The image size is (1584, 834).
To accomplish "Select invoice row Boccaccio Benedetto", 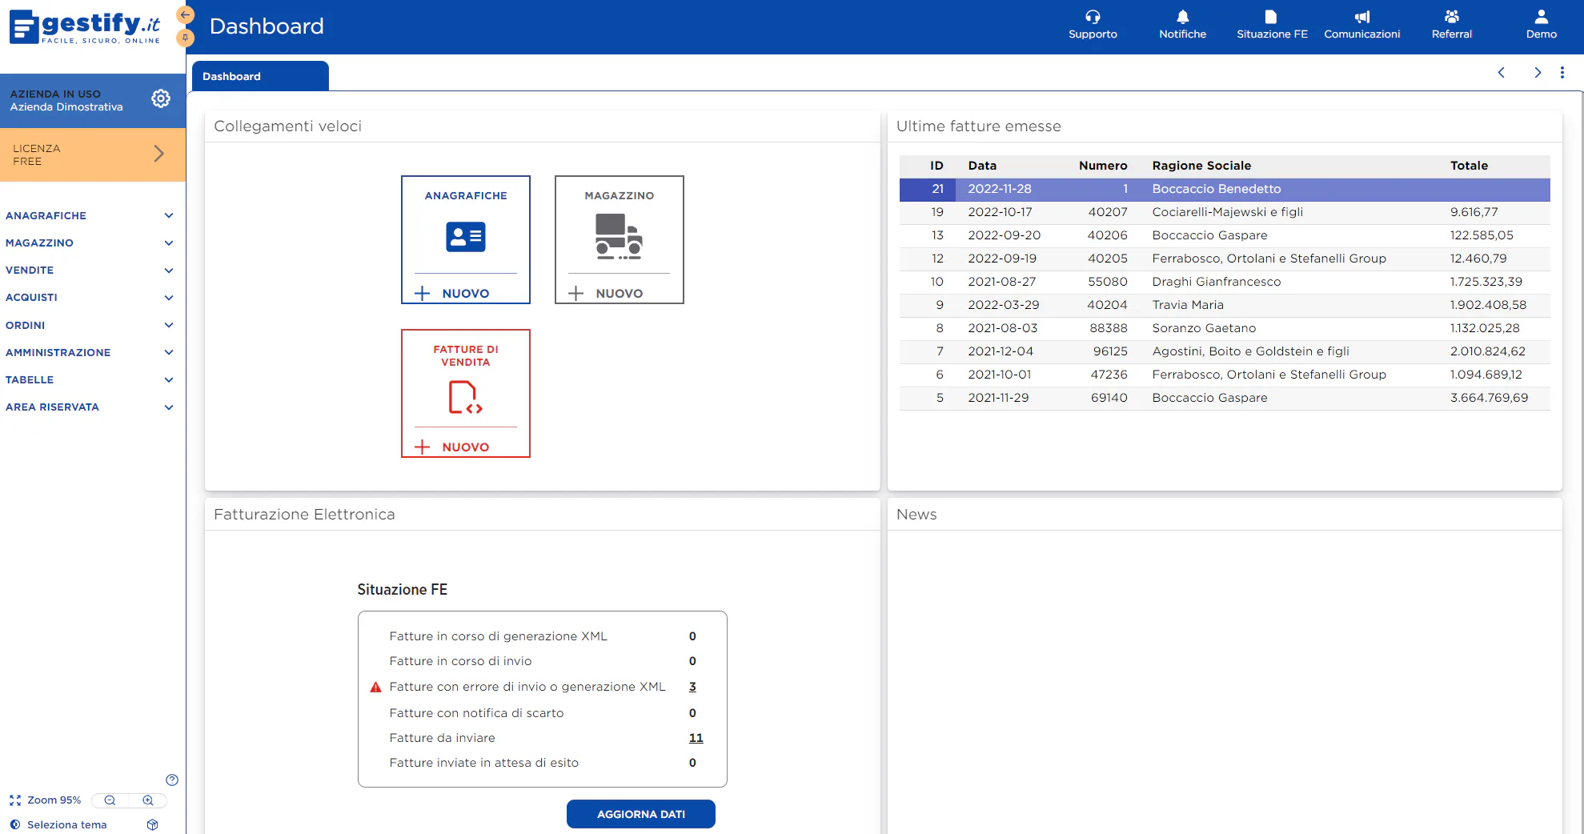I will (x=1225, y=189).
